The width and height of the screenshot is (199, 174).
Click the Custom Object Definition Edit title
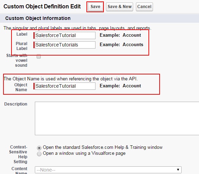tap(42, 7)
